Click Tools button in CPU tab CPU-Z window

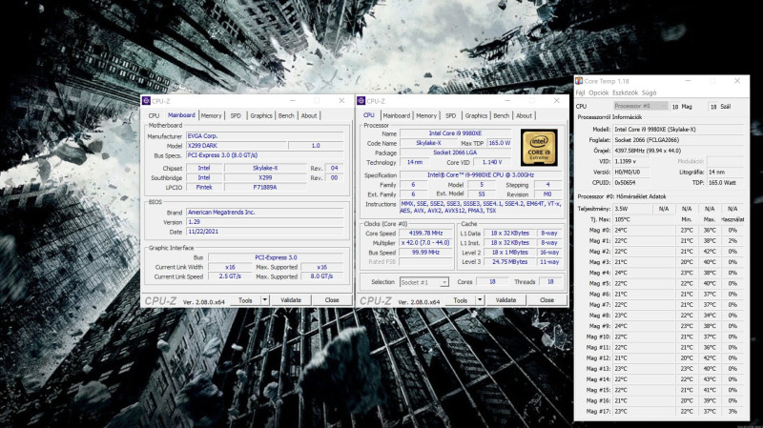click(x=461, y=300)
